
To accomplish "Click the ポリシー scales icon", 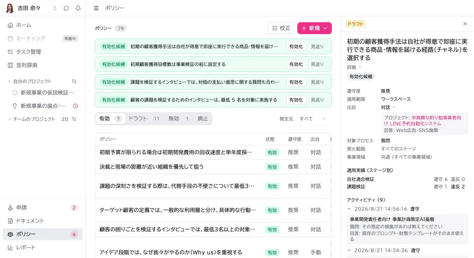I will [x=10, y=234].
